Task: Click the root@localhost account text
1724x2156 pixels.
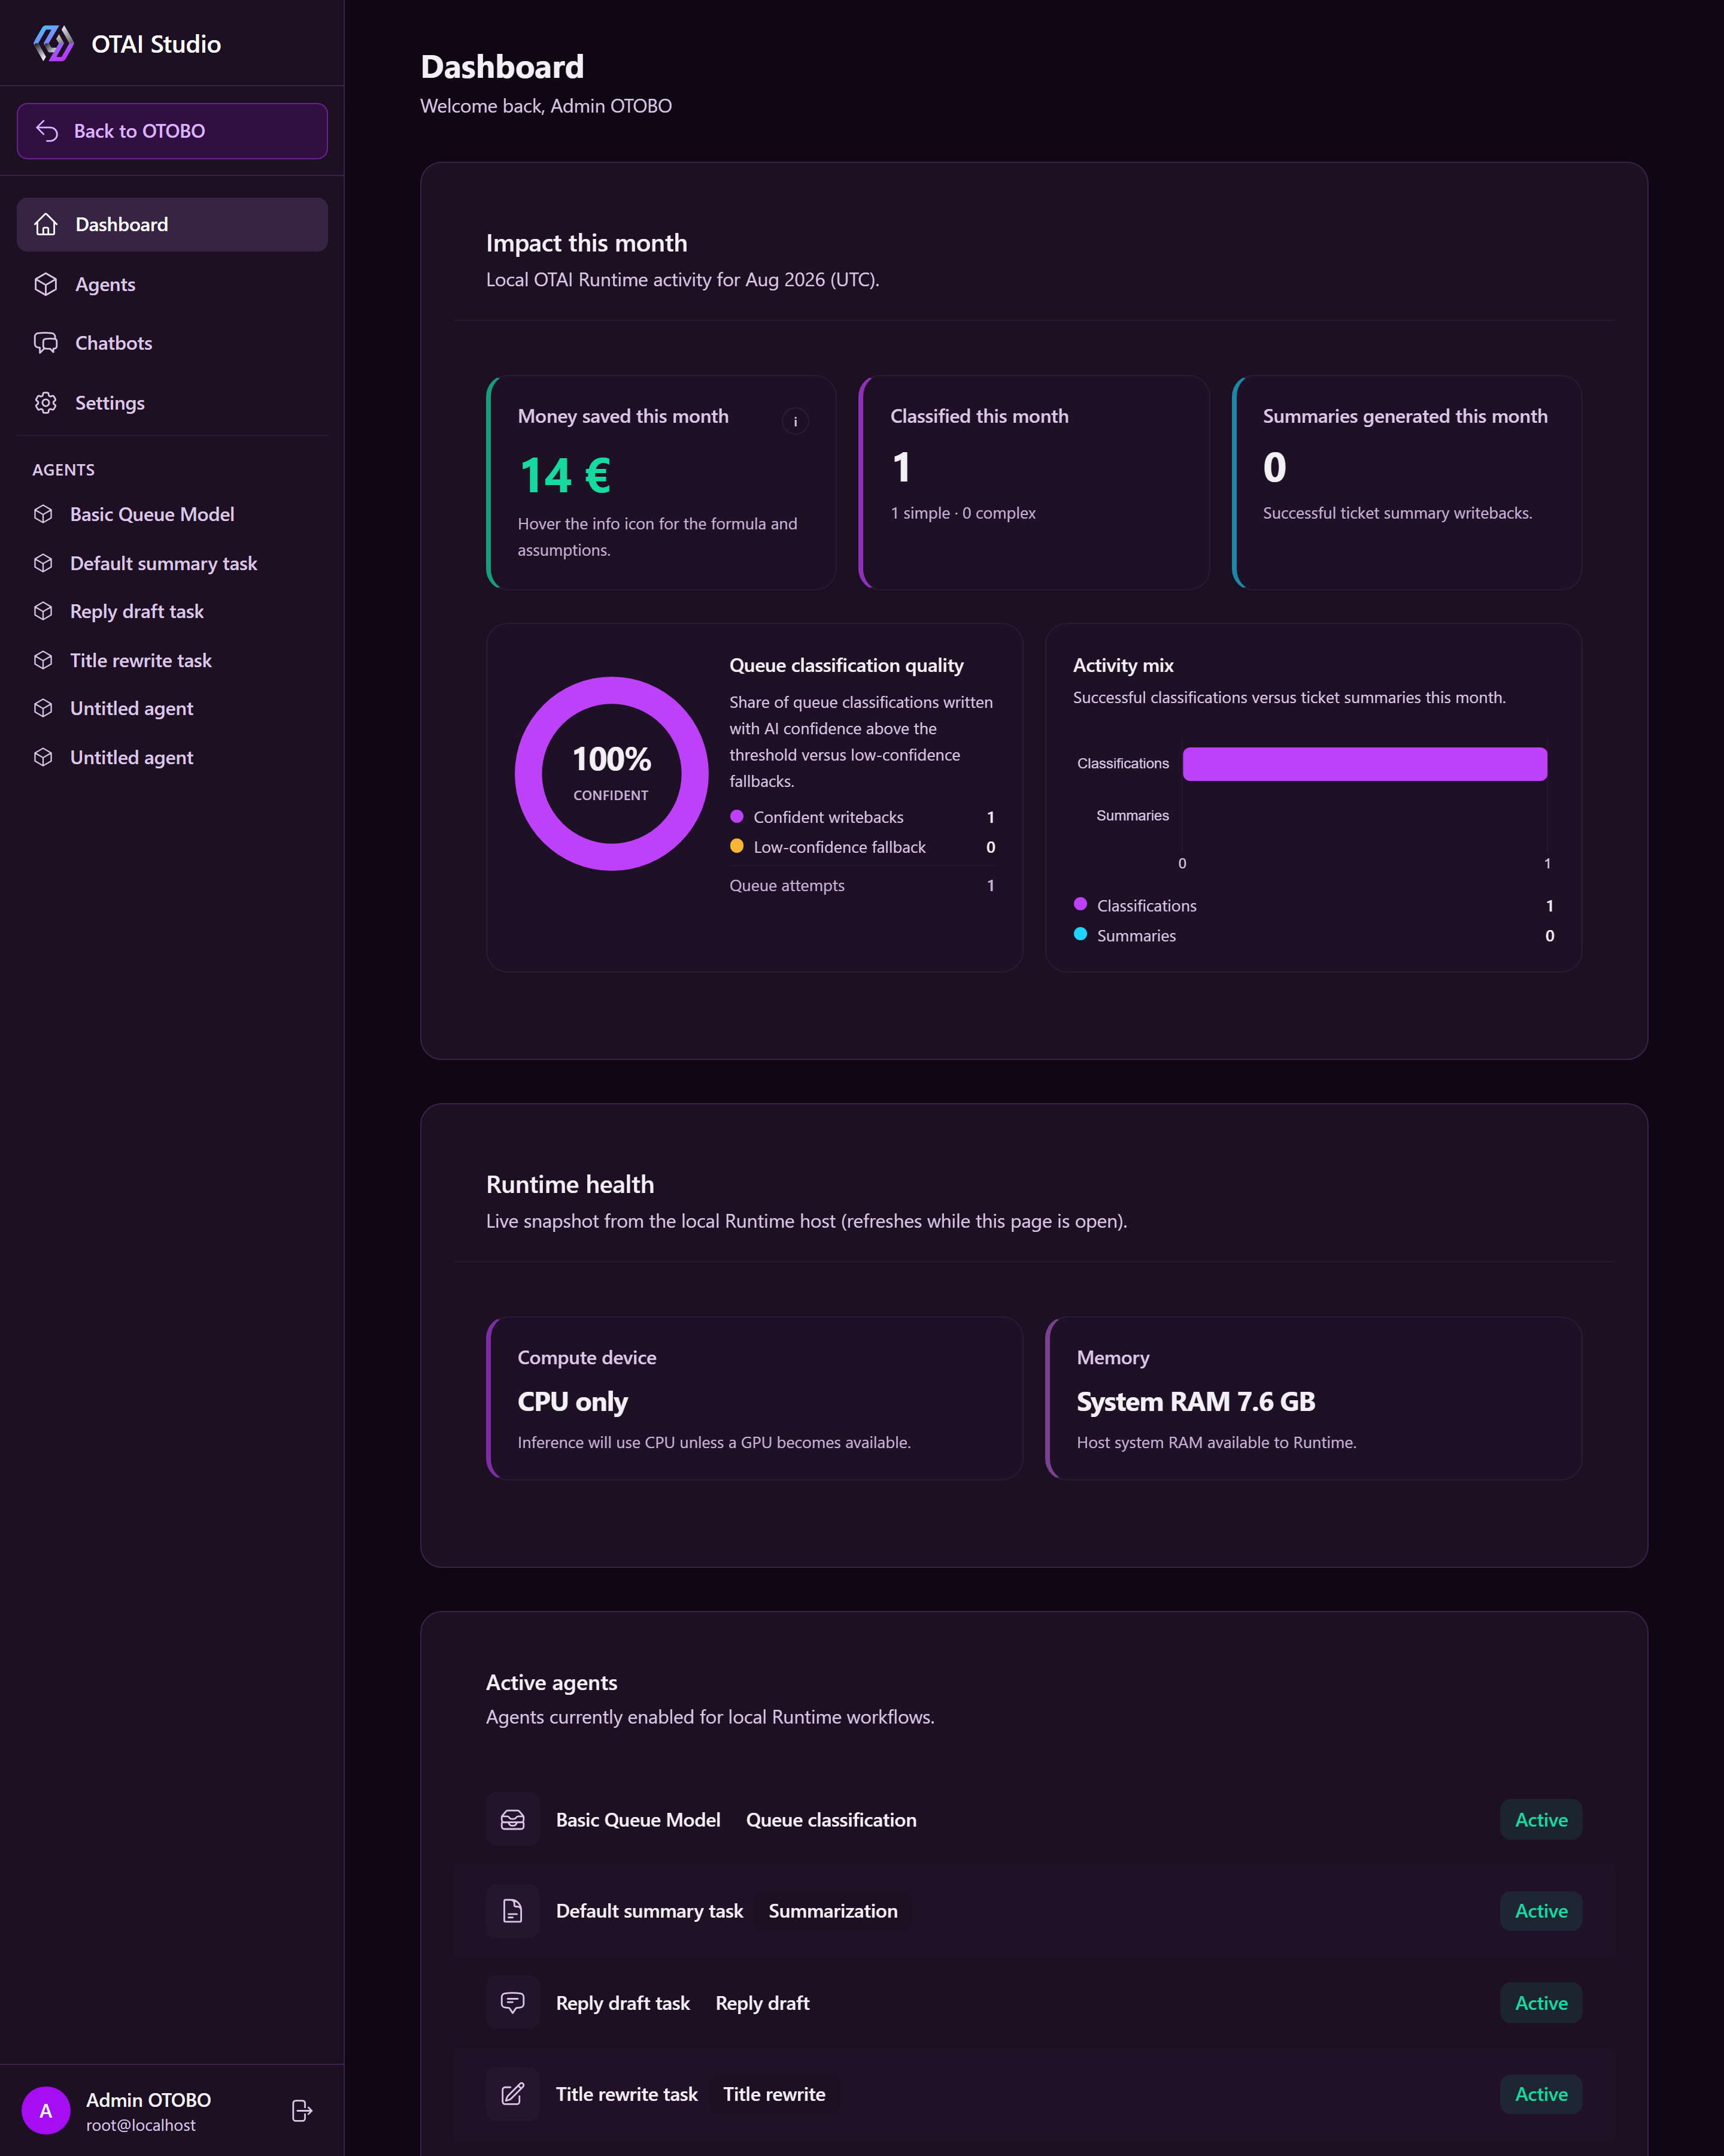Action: tap(141, 2125)
